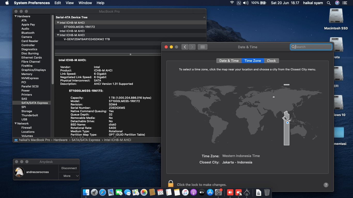Open the Wi-Fi status menu
This screenshot has width=353, height=198.
point(232,3)
